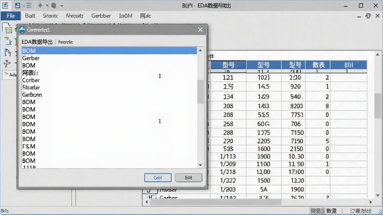Click the document with table icon in left toolbar
The height and width of the screenshot is (215, 383).
[7, 28]
